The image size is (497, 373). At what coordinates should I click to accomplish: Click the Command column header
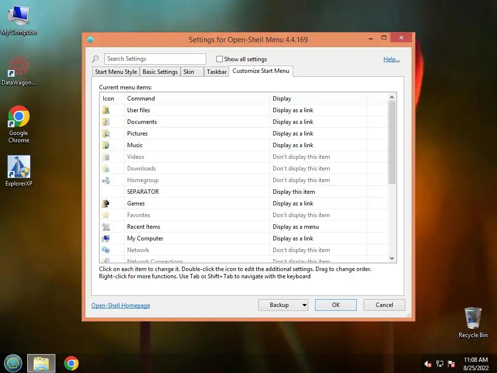point(197,98)
